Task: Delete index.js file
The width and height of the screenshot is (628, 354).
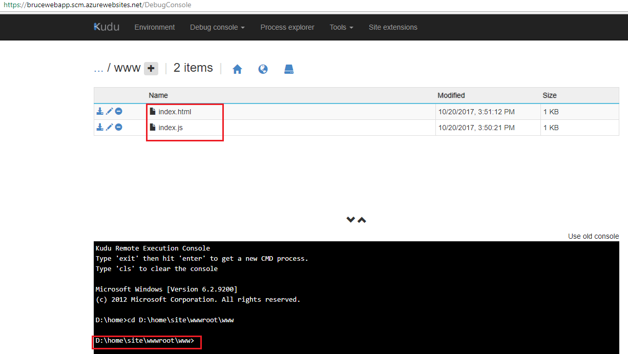Action: click(118, 127)
